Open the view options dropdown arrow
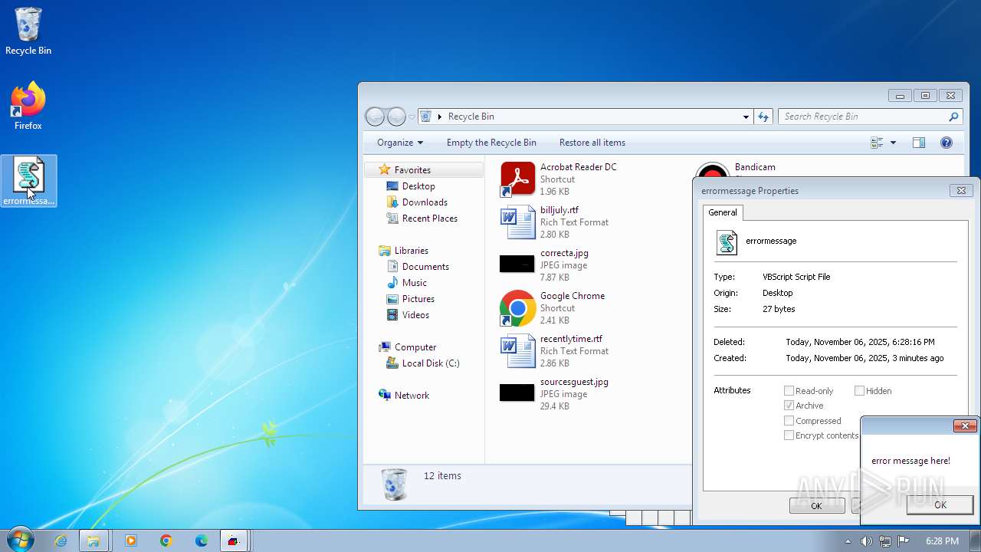Screen dimensions: 981x552 pos(893,143)
